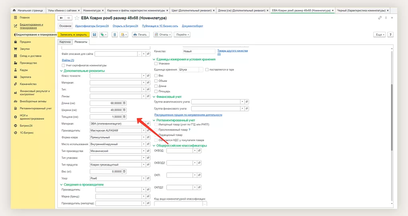Click the back navigation arrow

click(61, 18)
